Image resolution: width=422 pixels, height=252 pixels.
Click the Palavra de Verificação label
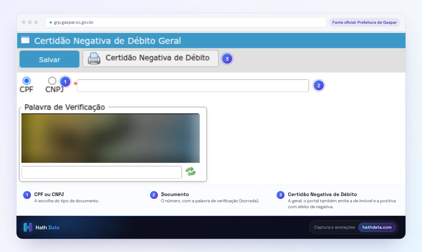[65, 107]
